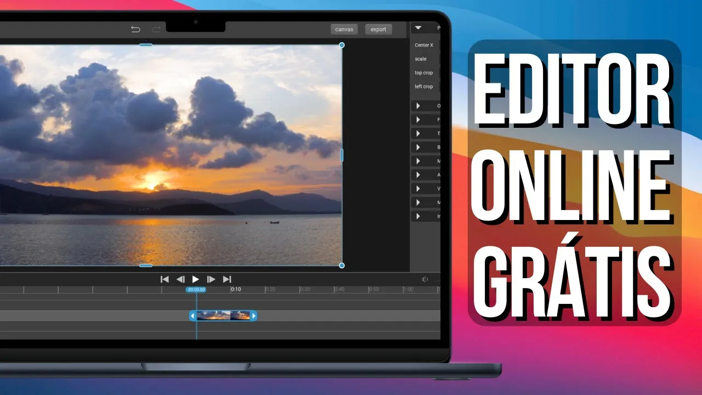Screen dimensions: 702x395
Task: Play the video preview
Action: tap(195, 279)
